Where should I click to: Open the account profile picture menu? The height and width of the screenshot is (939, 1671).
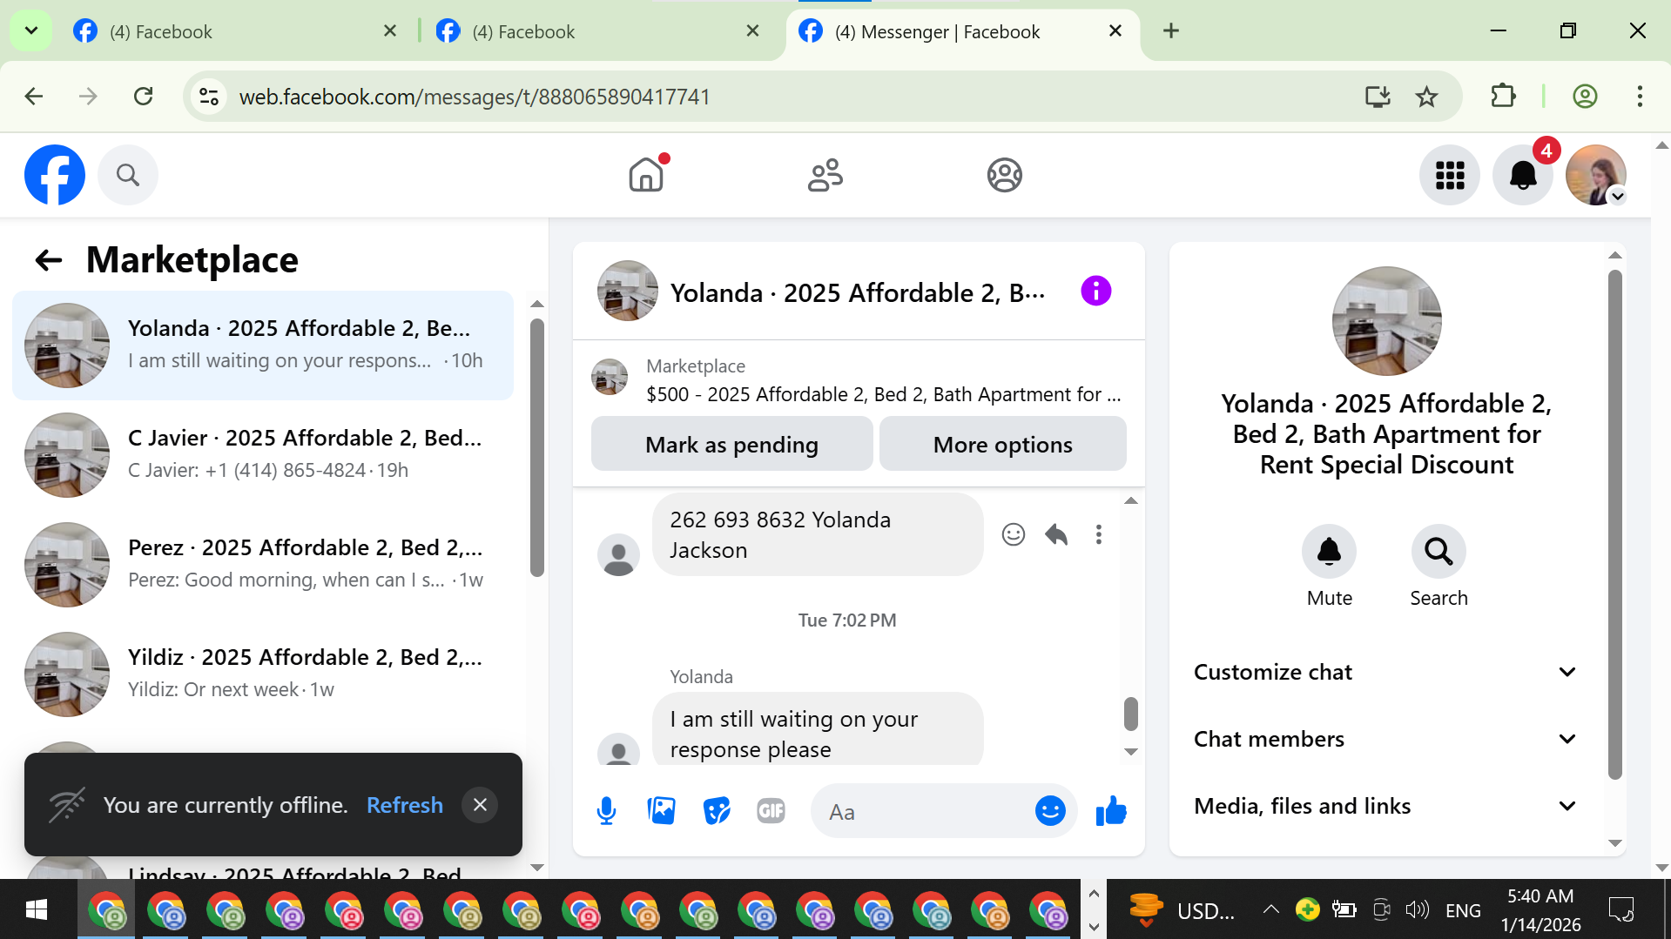(x=1596, y=175)
